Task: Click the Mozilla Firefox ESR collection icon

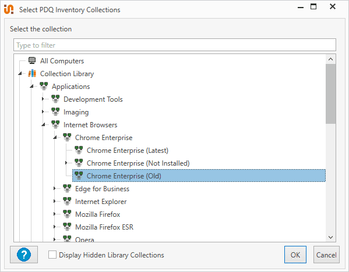Action: coord(67,227)
